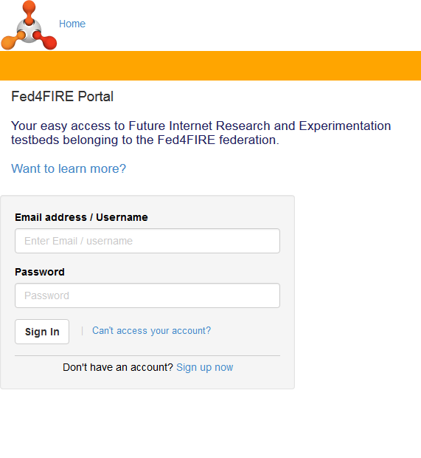Click the top orange-red sphere of the logo
421x458 pixels.
29,7
